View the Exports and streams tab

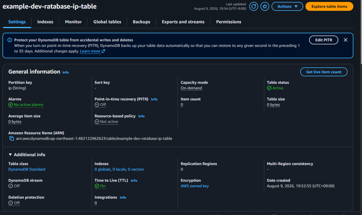[183, 22]
